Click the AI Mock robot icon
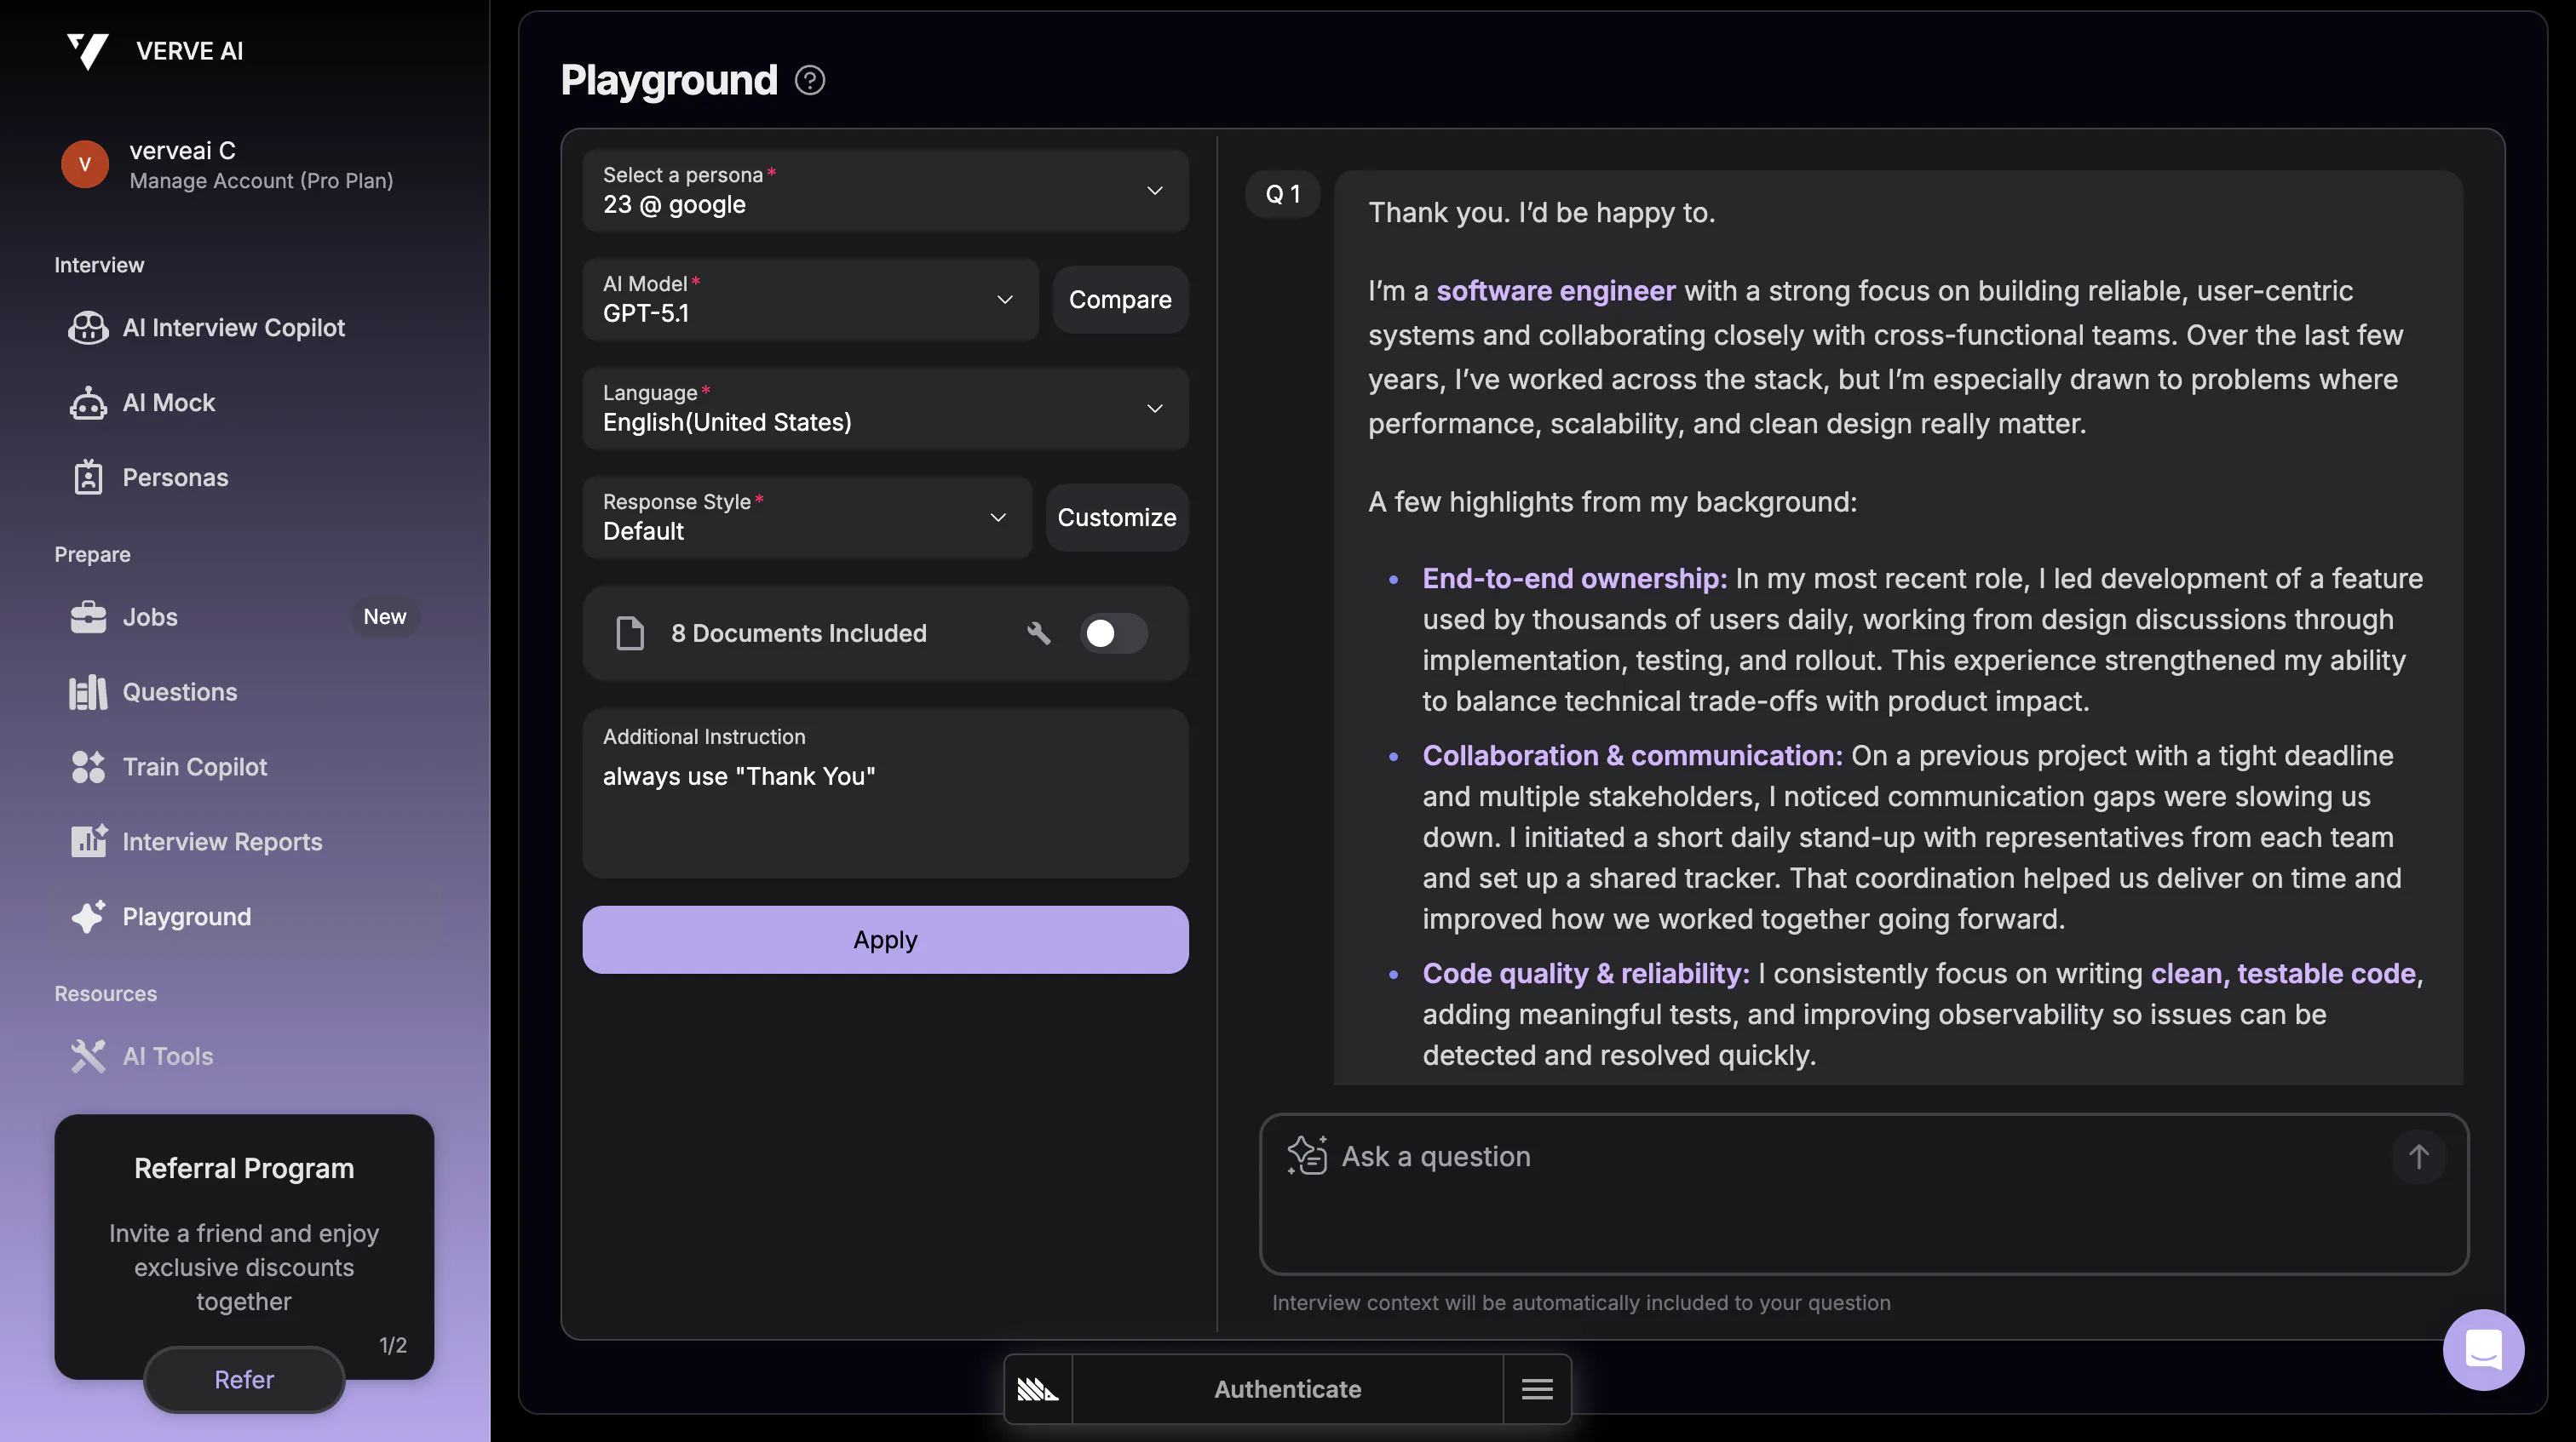2576x1442 pixels. point(88,403)
